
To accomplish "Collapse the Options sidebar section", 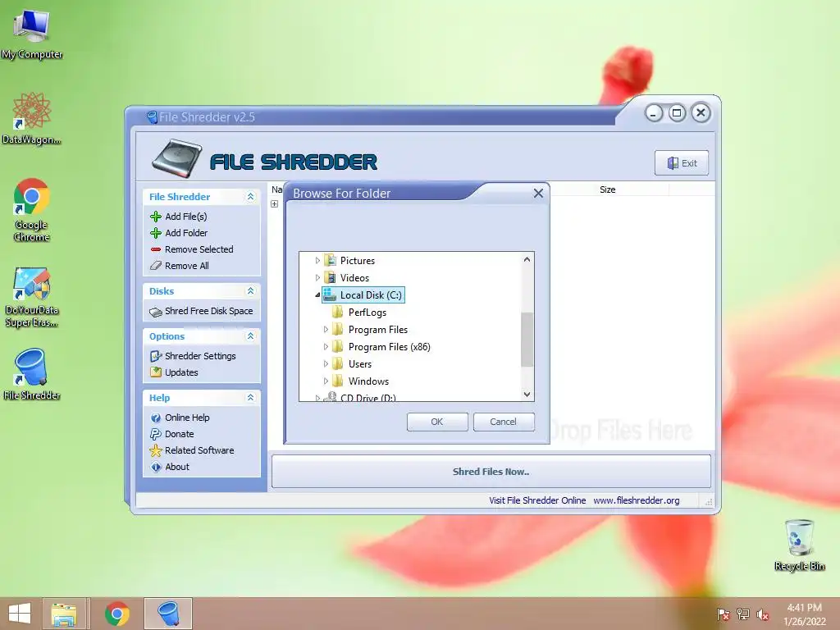I will [x=250, y=336].
